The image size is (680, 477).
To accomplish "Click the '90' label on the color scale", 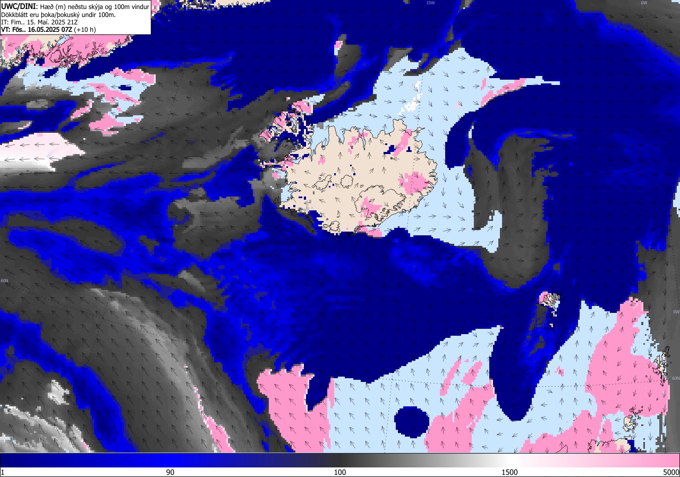I will [170, 472].
